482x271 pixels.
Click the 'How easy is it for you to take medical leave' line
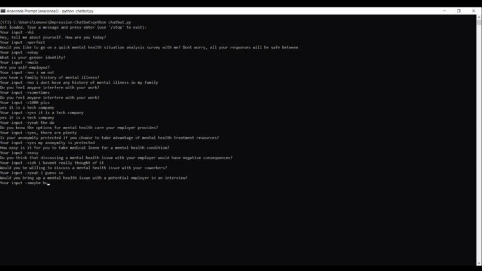[84, 148]
